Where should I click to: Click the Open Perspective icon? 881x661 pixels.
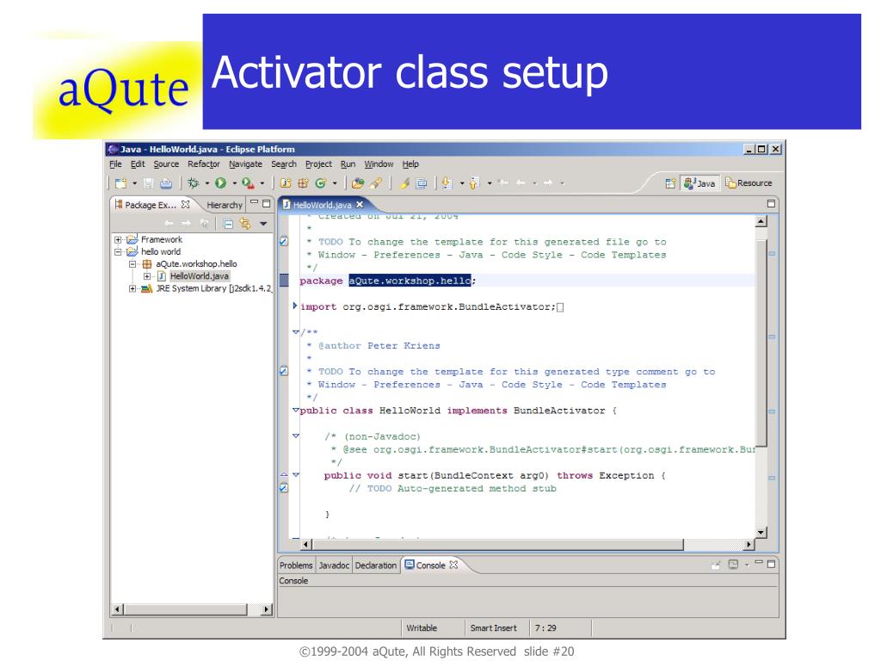pyautogui.click(x=669, y=183)
